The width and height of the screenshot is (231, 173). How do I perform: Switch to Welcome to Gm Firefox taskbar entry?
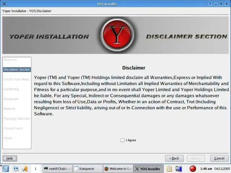pyautogui.click(x=118, y=169)
